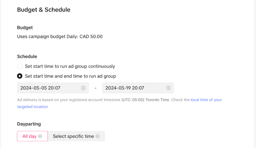Click the clock icon in end date field

tap(168, 88)
